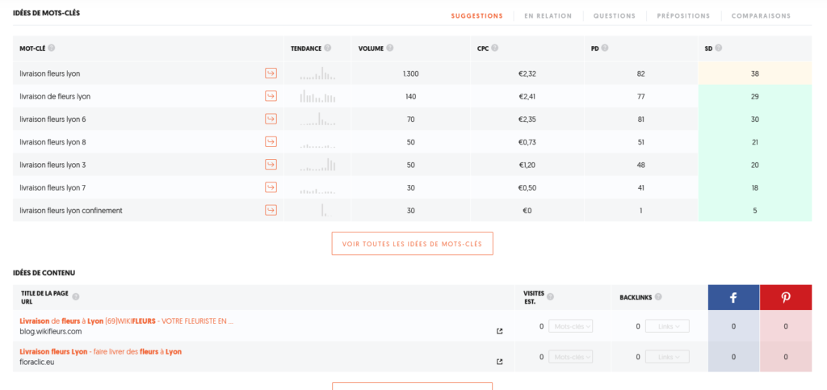The image size is (827, 390).
Task: Click the SD score cell showing 38
Action: coord(755,73)
